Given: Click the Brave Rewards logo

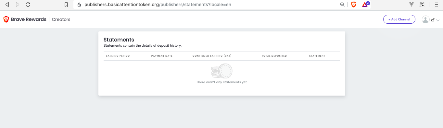Looking at the screenshot, I should coord(25,19).
